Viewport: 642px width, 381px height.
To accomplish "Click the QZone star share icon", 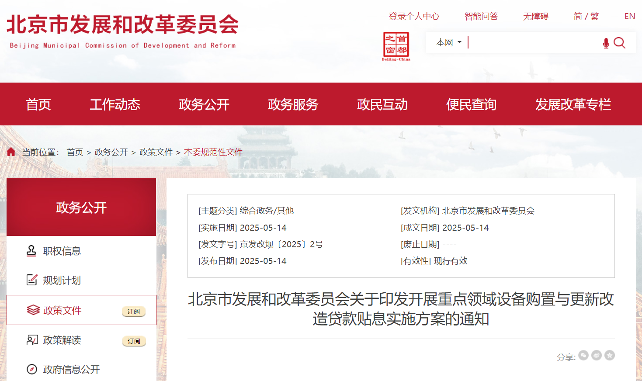I will pyautogui.click(x=610, y=356).
